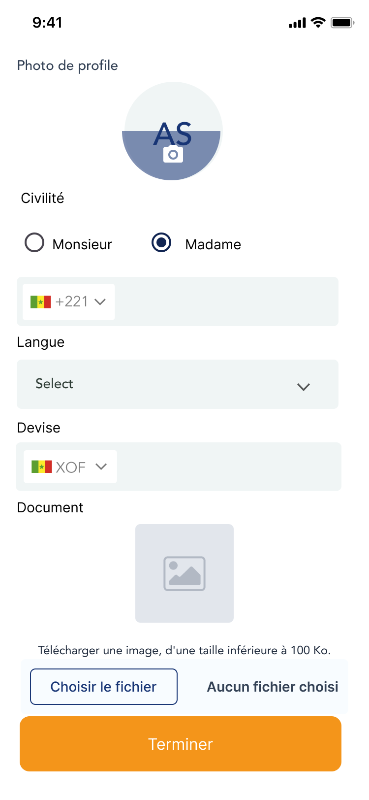Tap the Senegal flag beside +221

tap(40, 301)
